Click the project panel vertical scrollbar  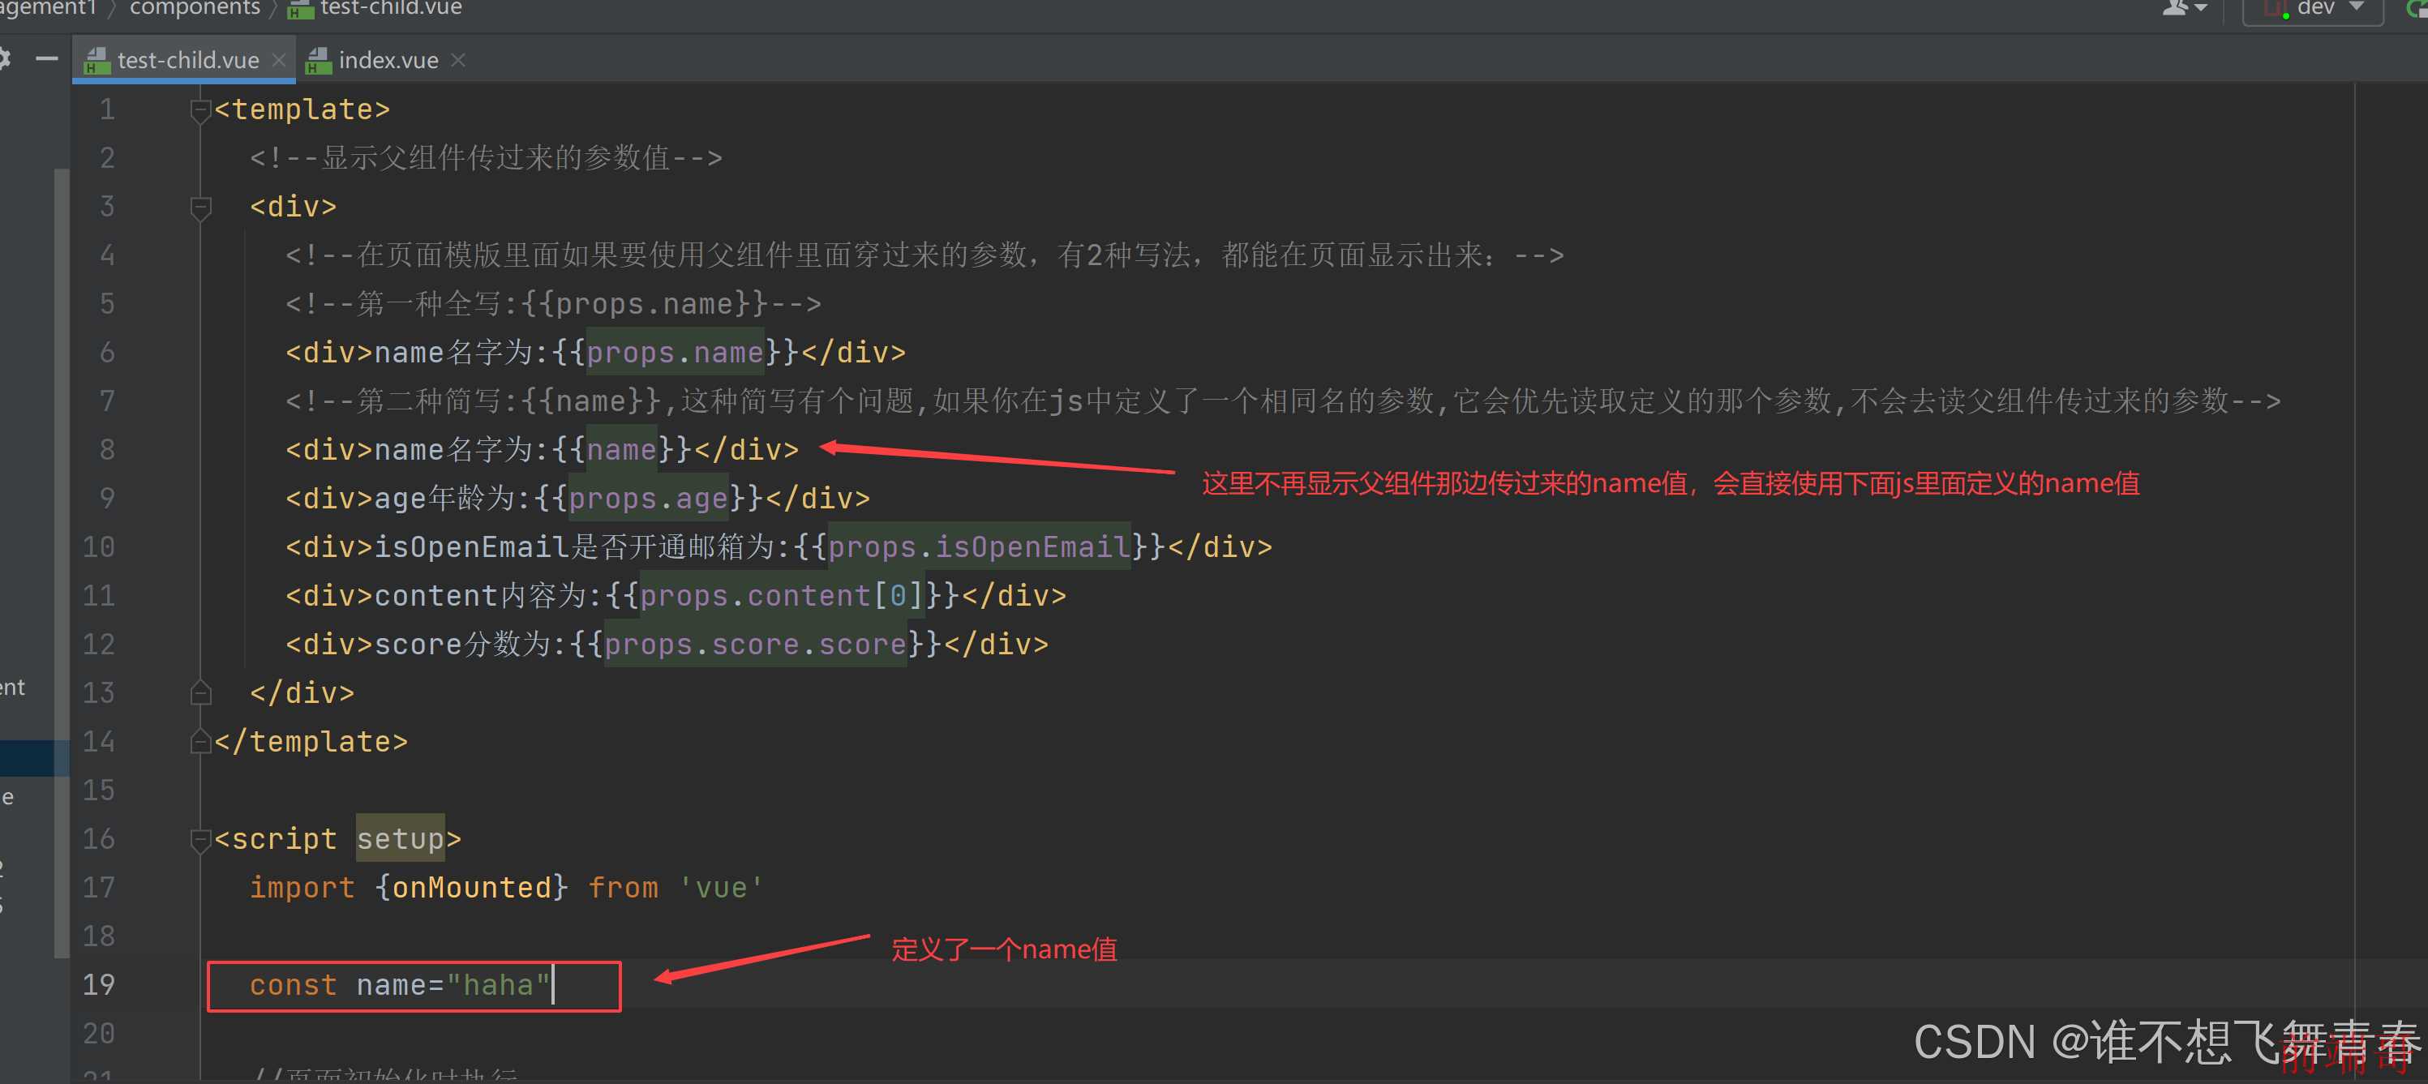[62, 563]
